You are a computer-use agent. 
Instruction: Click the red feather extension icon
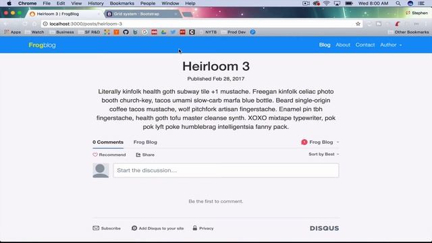(398, 24)
